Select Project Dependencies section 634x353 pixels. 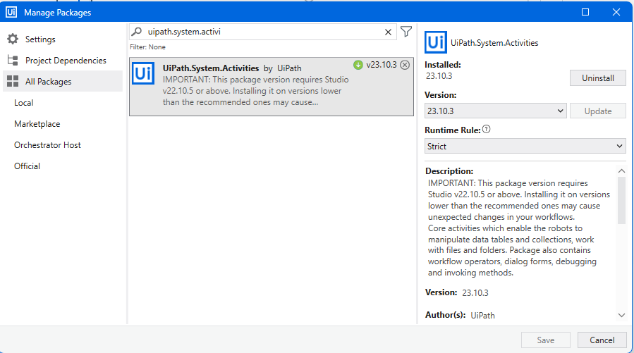(x=63, y=60)
